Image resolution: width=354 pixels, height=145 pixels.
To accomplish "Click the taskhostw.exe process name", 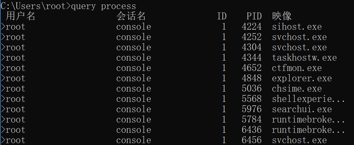I will coord(304,58).
